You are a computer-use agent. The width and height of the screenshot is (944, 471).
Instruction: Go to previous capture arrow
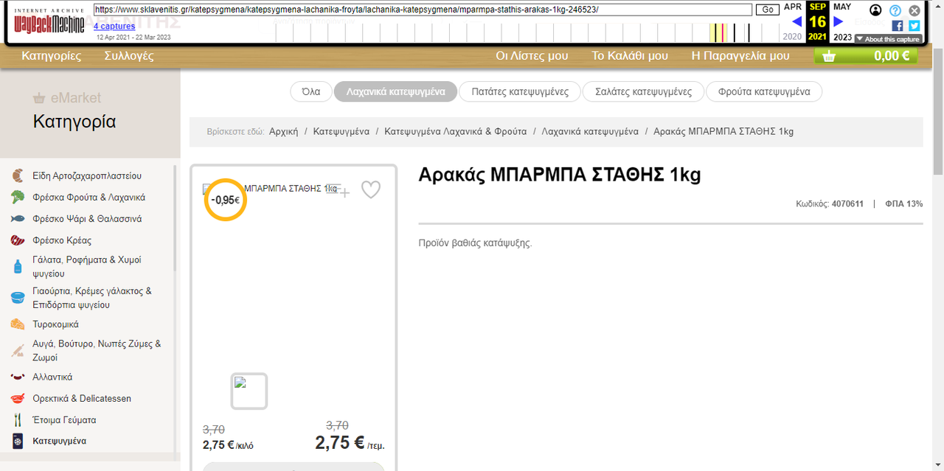tap(796, 21)
